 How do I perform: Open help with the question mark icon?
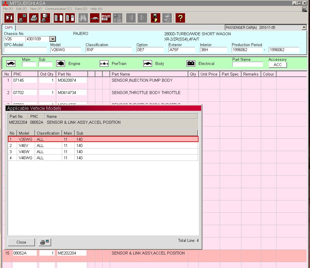click(180, 18)
